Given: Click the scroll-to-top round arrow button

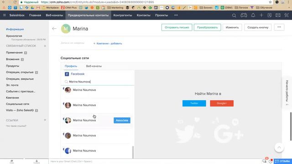Looking at the screenshot, I should [279, 148].
